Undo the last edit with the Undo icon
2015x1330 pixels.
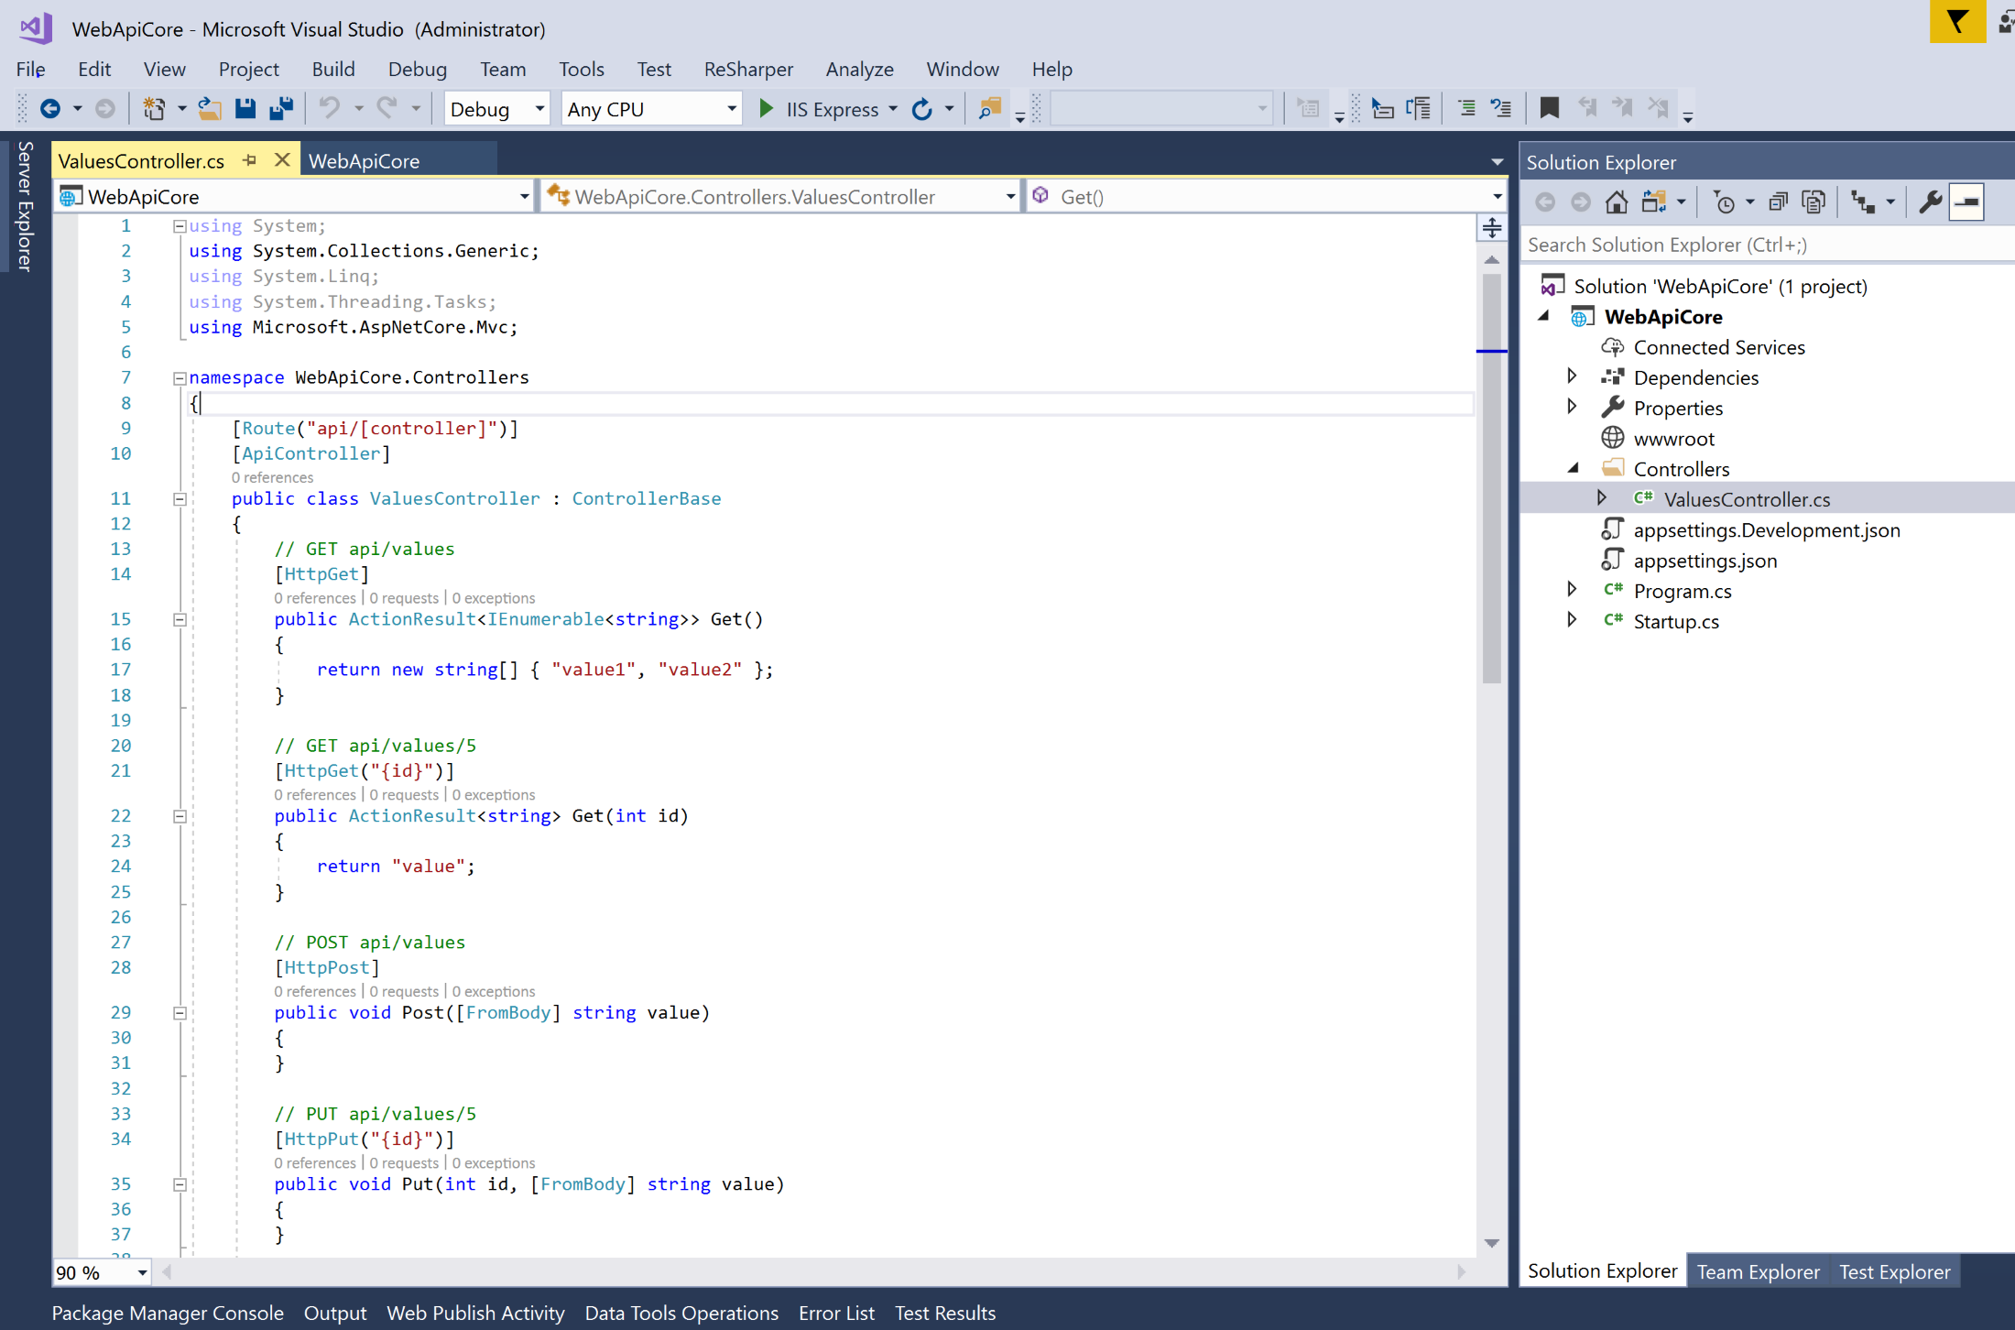click(x=329, y=109)
